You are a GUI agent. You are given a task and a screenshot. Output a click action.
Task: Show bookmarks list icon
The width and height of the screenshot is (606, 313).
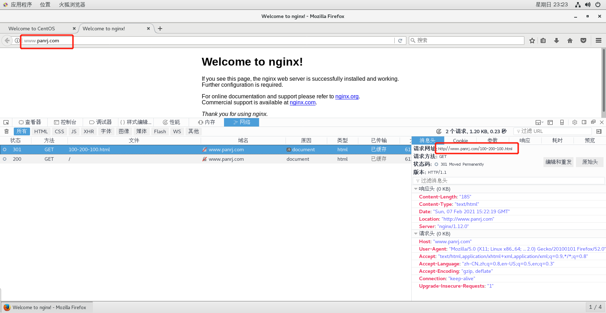(x=543, y=41)
